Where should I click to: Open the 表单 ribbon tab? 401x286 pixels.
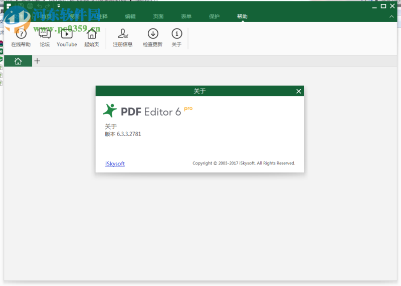click(186, 16)
